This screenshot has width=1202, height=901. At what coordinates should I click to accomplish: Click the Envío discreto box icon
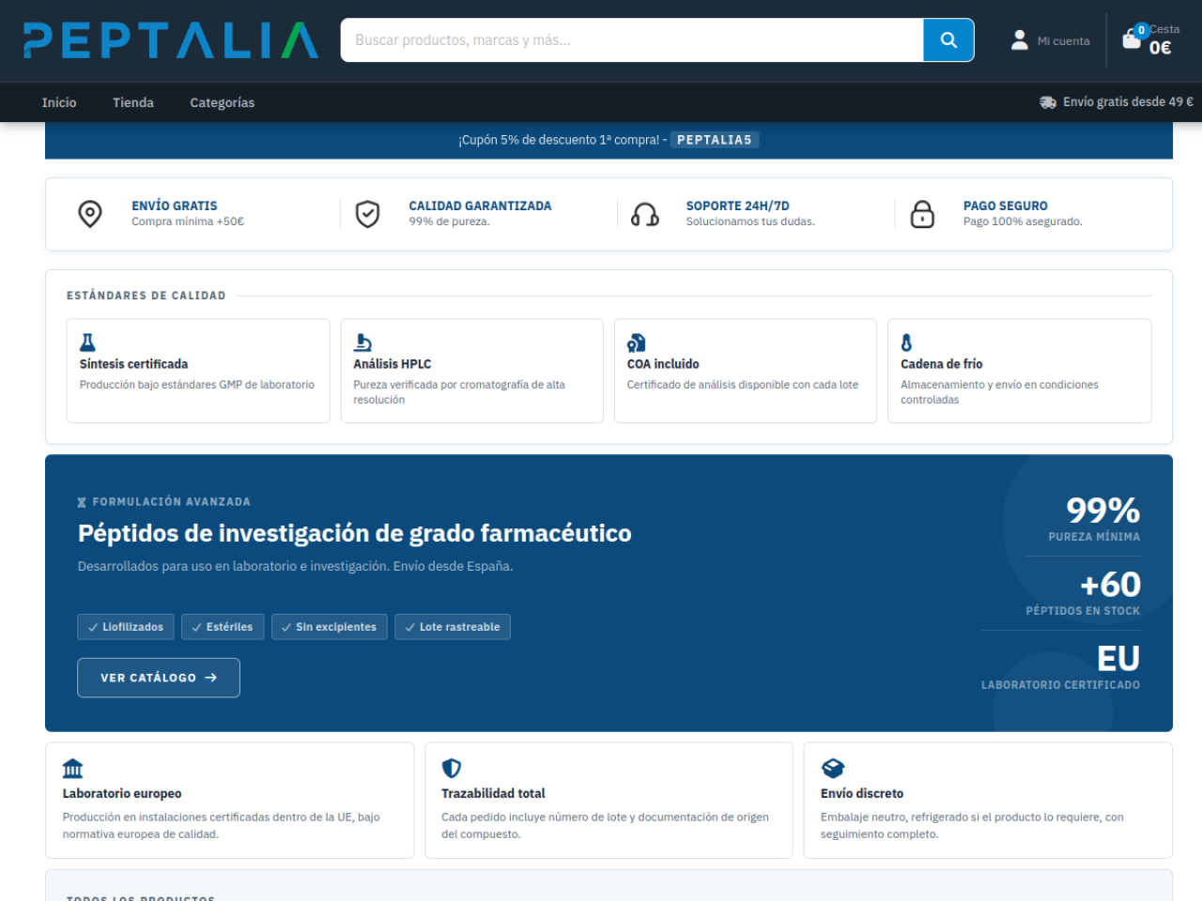point(833,769)
